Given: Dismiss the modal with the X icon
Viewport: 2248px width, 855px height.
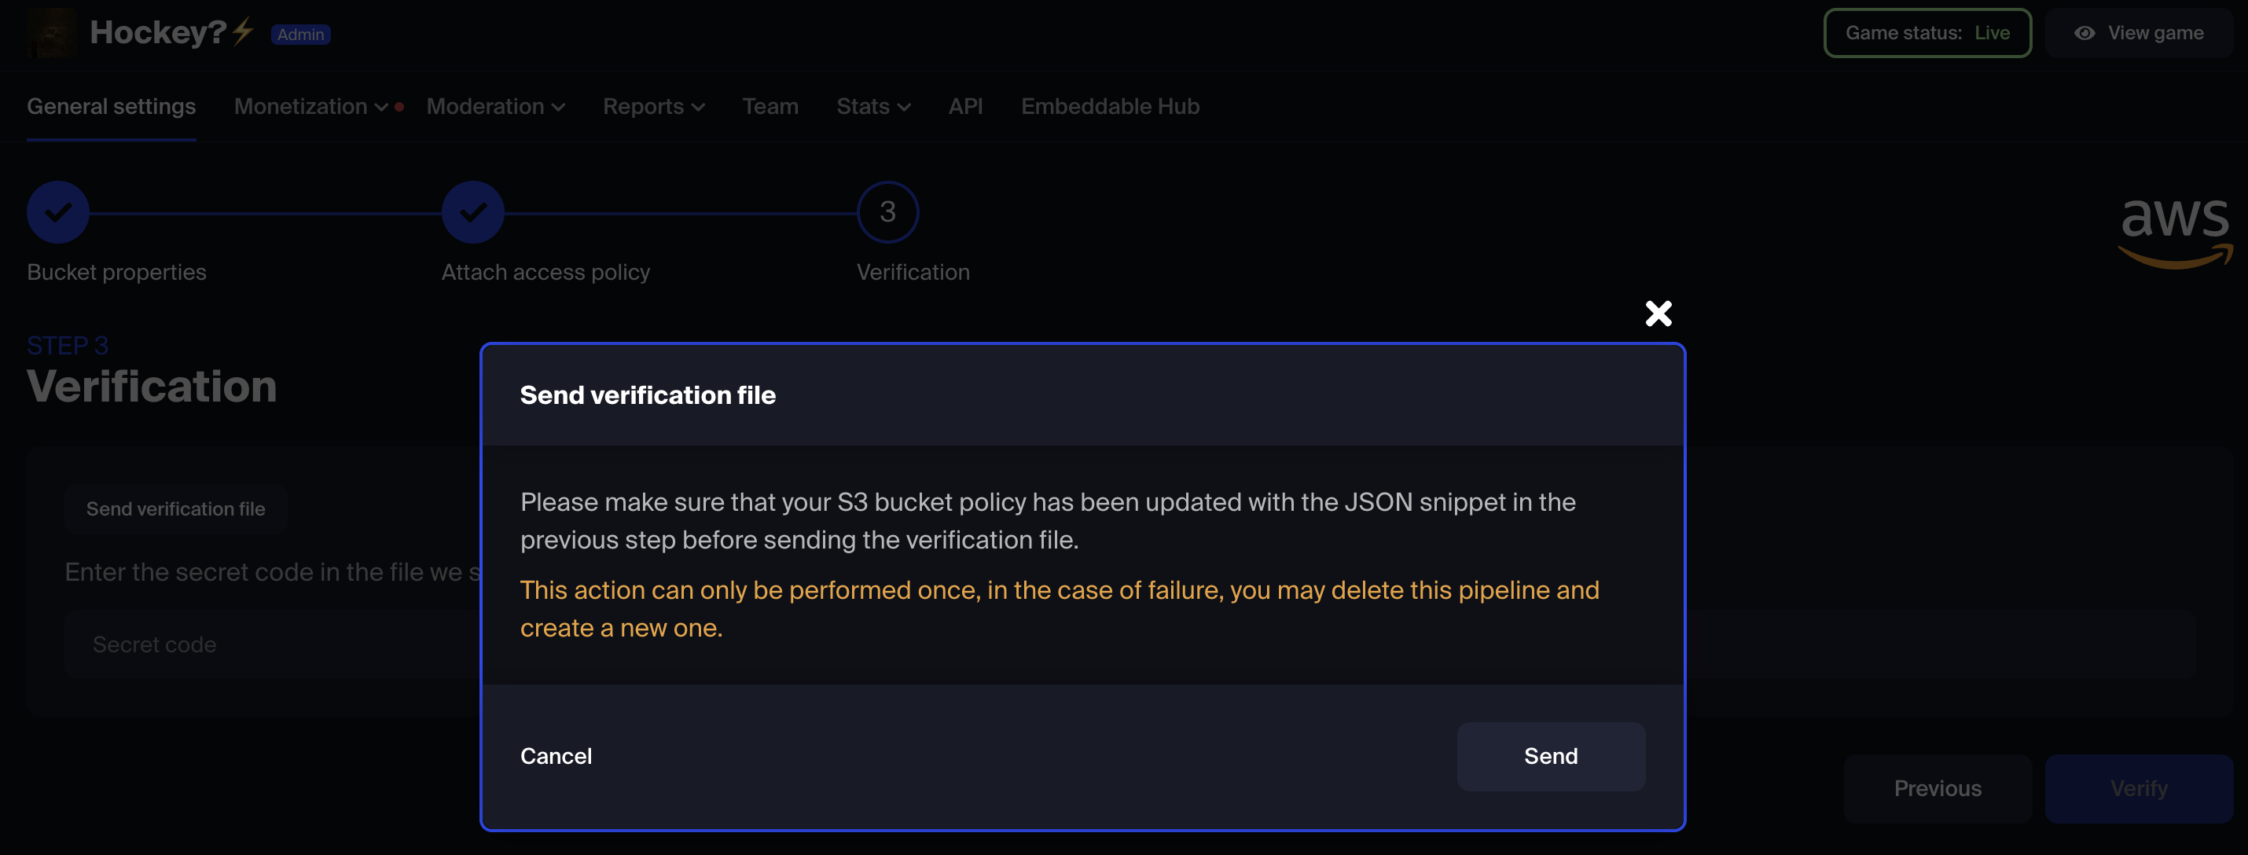Looking at the screenshot, I should point(1657,314).
